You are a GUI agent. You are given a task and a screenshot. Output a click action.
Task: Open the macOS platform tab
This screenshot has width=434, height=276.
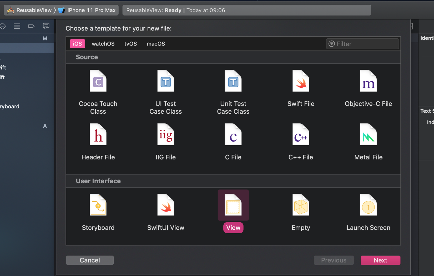point(156,44)
